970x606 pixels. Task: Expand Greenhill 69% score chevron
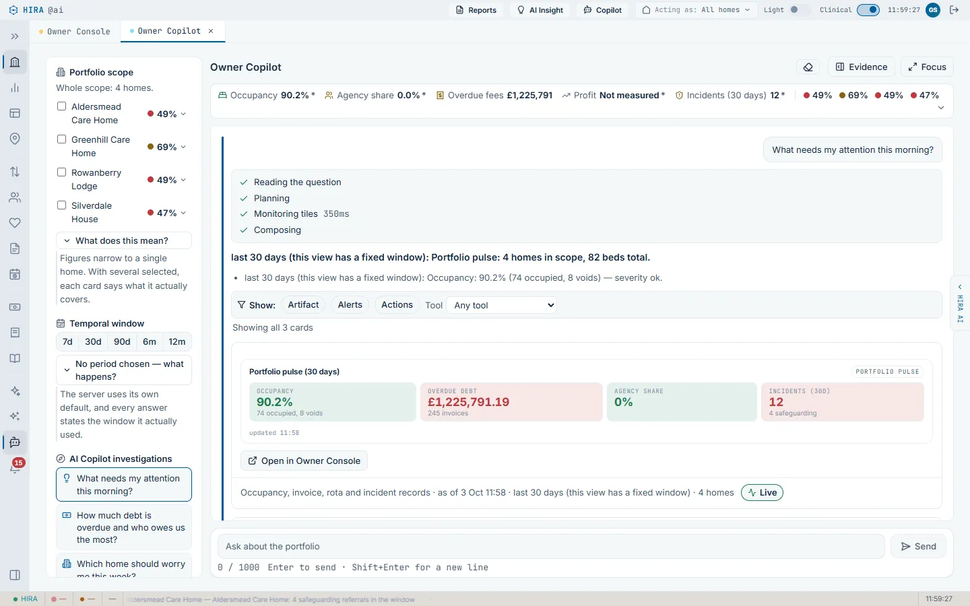click(183, 147)
